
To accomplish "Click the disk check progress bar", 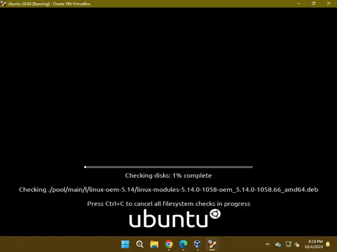I will [x=168, y=167].
